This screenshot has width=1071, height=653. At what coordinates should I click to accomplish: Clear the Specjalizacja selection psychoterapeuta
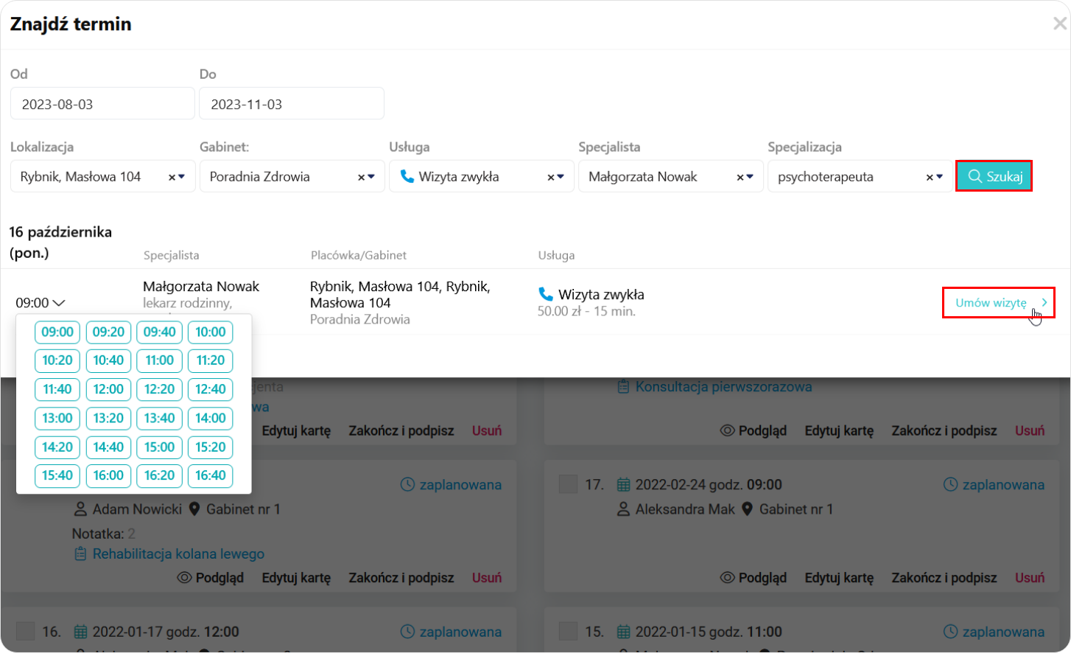click(929, 177)
